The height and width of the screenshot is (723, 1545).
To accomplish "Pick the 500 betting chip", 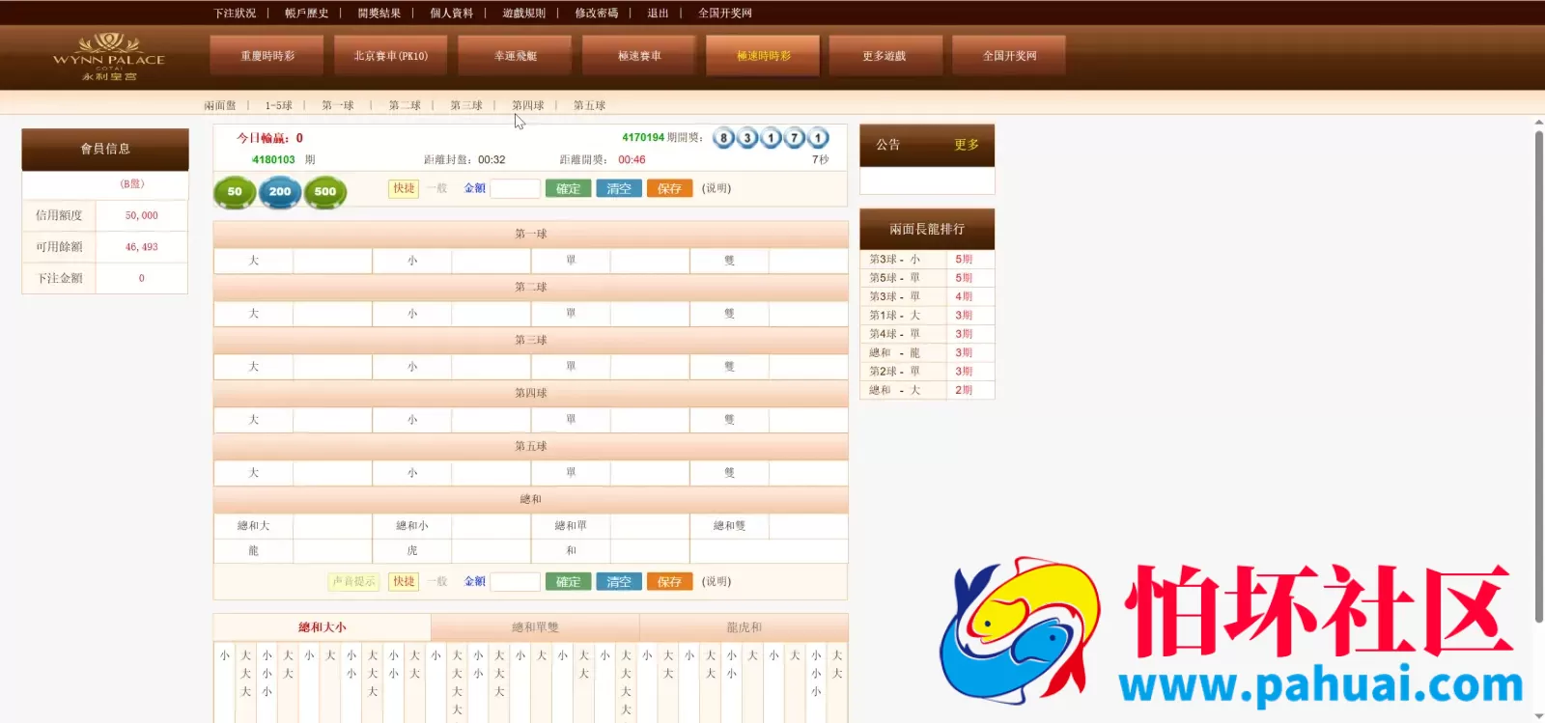I will 325,191.
